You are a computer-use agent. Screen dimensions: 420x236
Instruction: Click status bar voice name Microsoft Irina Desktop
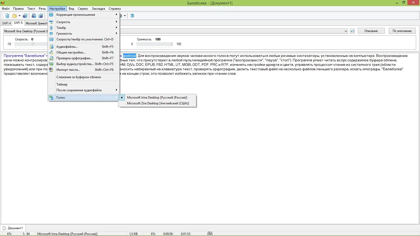(67, 234)
